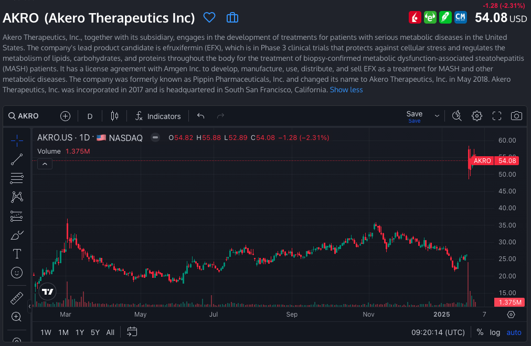Add AKRO to favorites with heart icon
This screenshot has width=531, height=346.
pyautogui.click(x=209, y=17)
